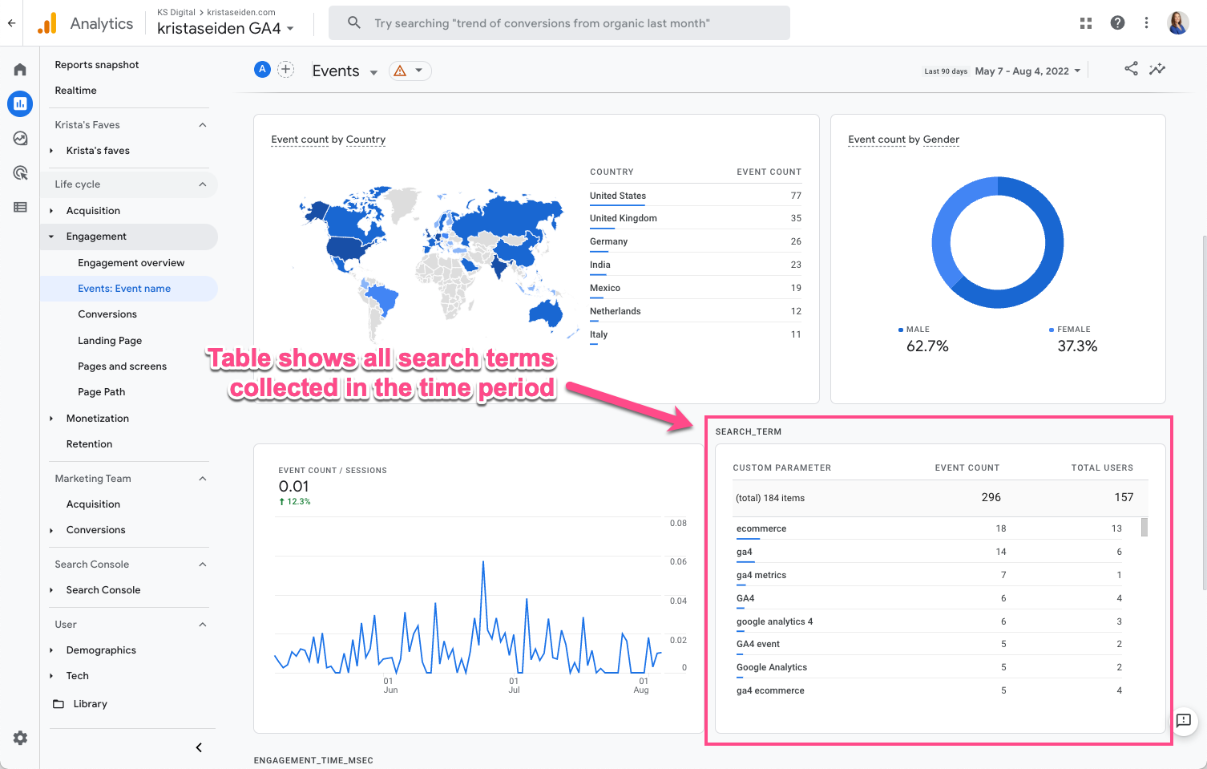
Task: Open the three-dot more options menu
Action: (x=1146, y=23)
